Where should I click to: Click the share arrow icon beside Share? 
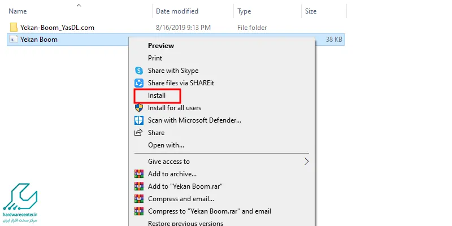pos(139,133)
